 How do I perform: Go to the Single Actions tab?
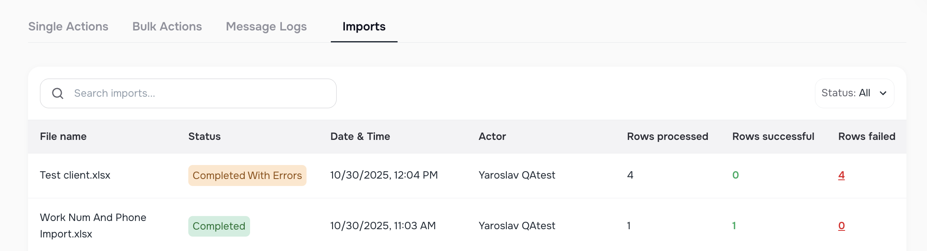coord(68,26)
